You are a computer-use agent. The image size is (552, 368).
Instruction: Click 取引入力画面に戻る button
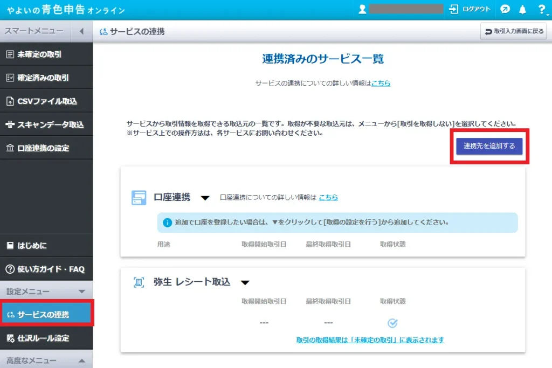click(514, 31)
